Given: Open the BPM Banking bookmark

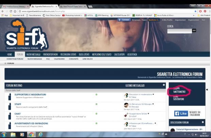Looking at the screenshot, I should click(102, 15).
